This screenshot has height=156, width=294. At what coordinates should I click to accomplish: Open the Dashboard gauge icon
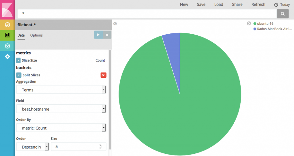click(x=7, y=46)
